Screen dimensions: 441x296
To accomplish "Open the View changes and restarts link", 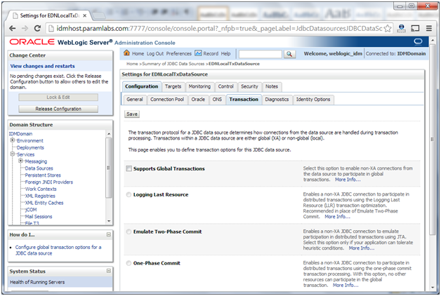I will pos(42,66).
